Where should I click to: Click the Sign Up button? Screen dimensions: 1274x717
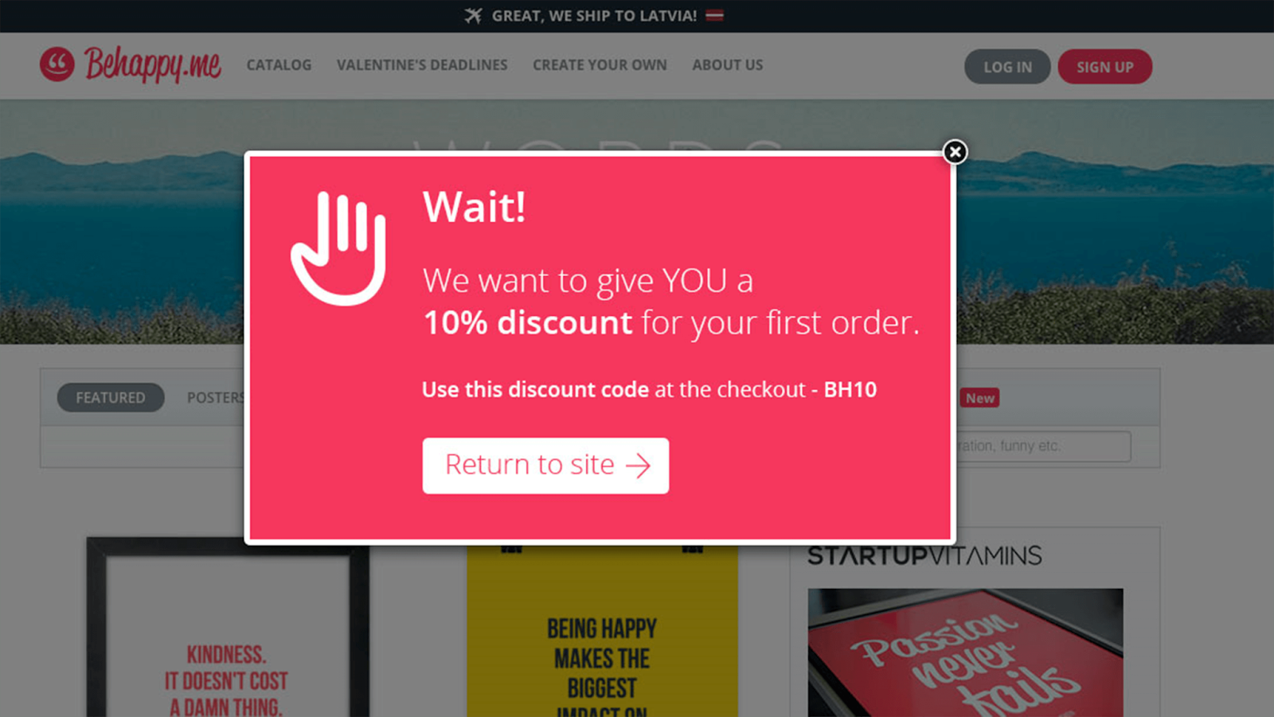(x=1104, y=67)
